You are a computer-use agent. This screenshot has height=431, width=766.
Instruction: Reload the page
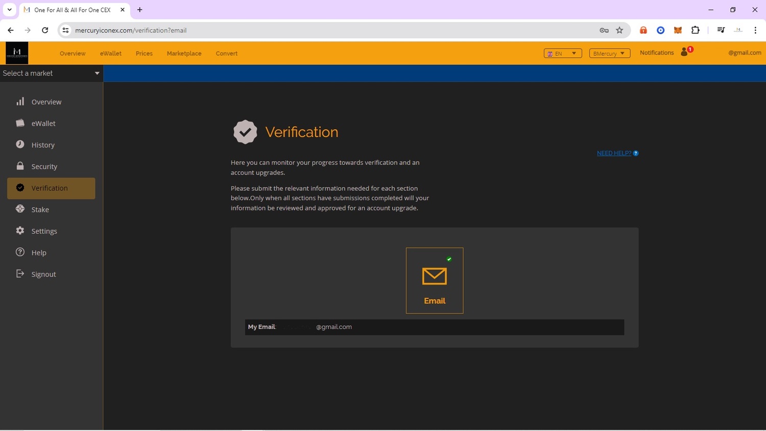coord(45,30)
